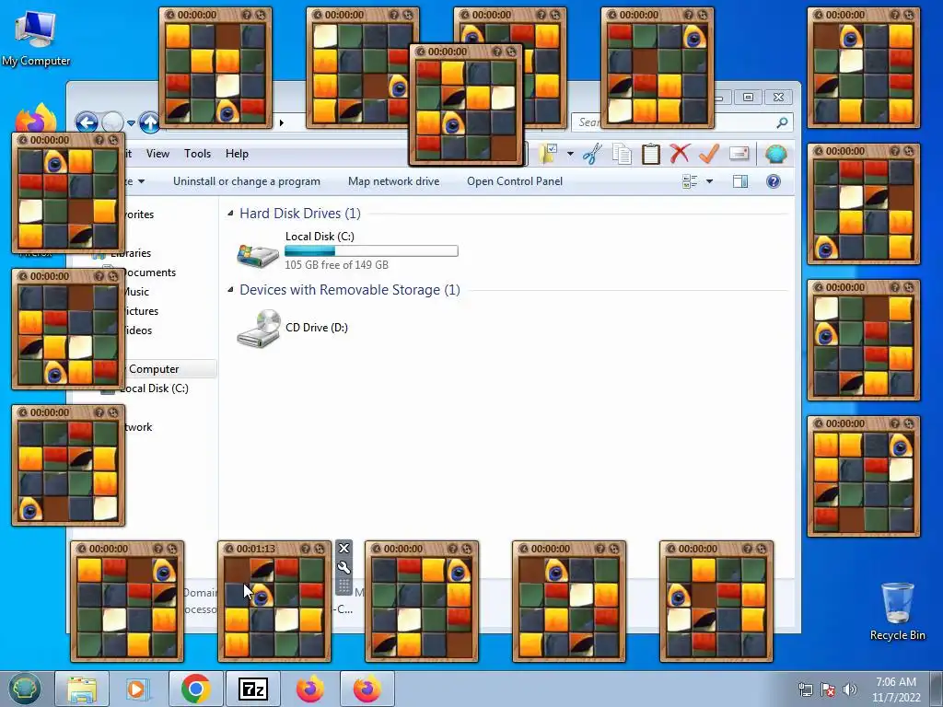Image resolution: width=943 pixels, height=707 pixels.
Task: Open the view options dropdown arrow
Action: pos(710,181)
